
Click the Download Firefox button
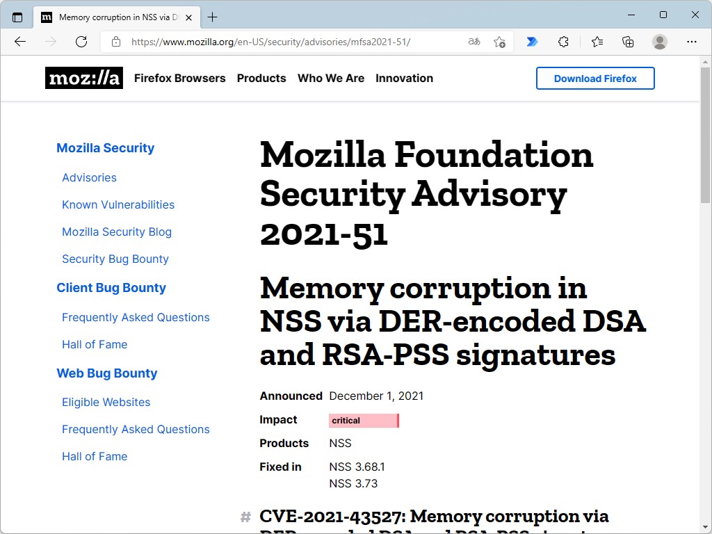595,78
